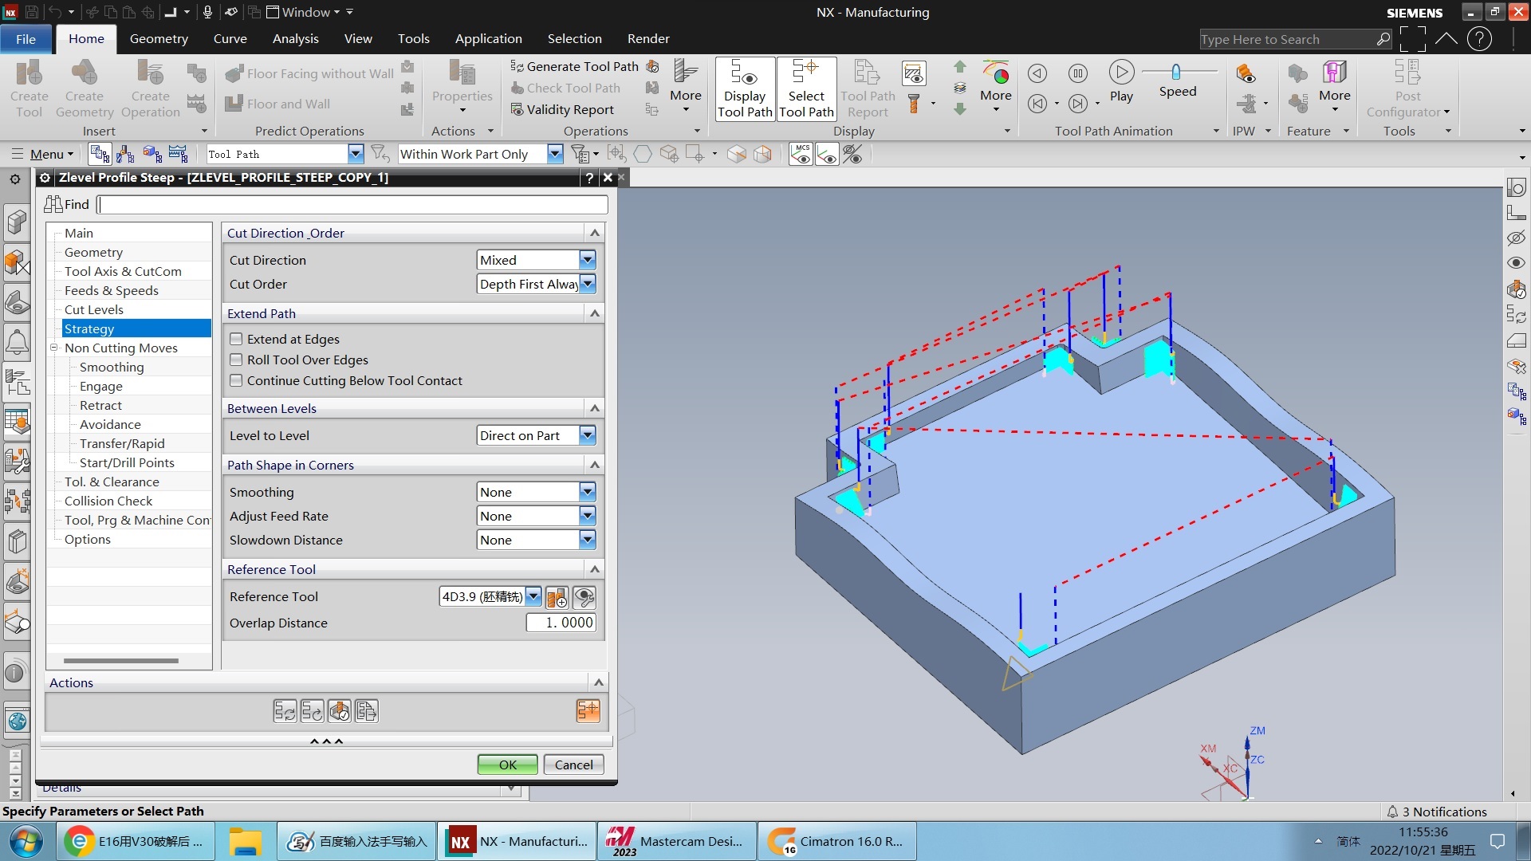This screenshot has height=861, width=1531.
Task: Open Reference Tool dropdown
Action: (x=533, y=596)
